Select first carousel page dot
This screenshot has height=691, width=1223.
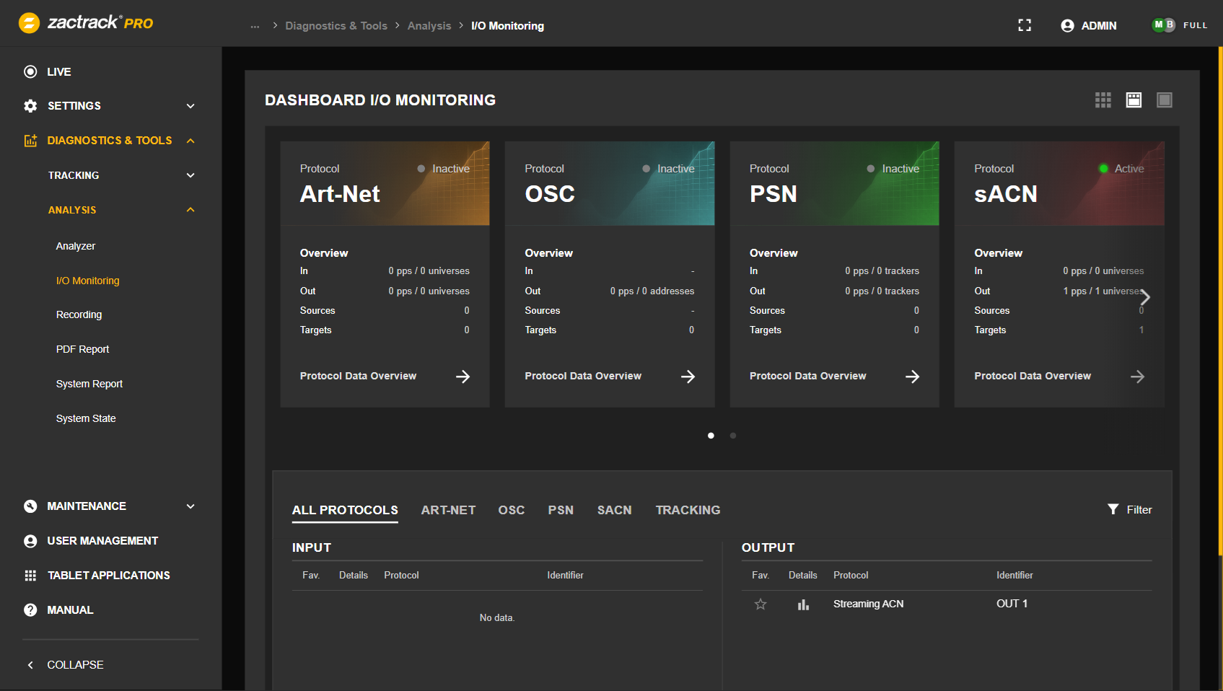coord(711,436)
